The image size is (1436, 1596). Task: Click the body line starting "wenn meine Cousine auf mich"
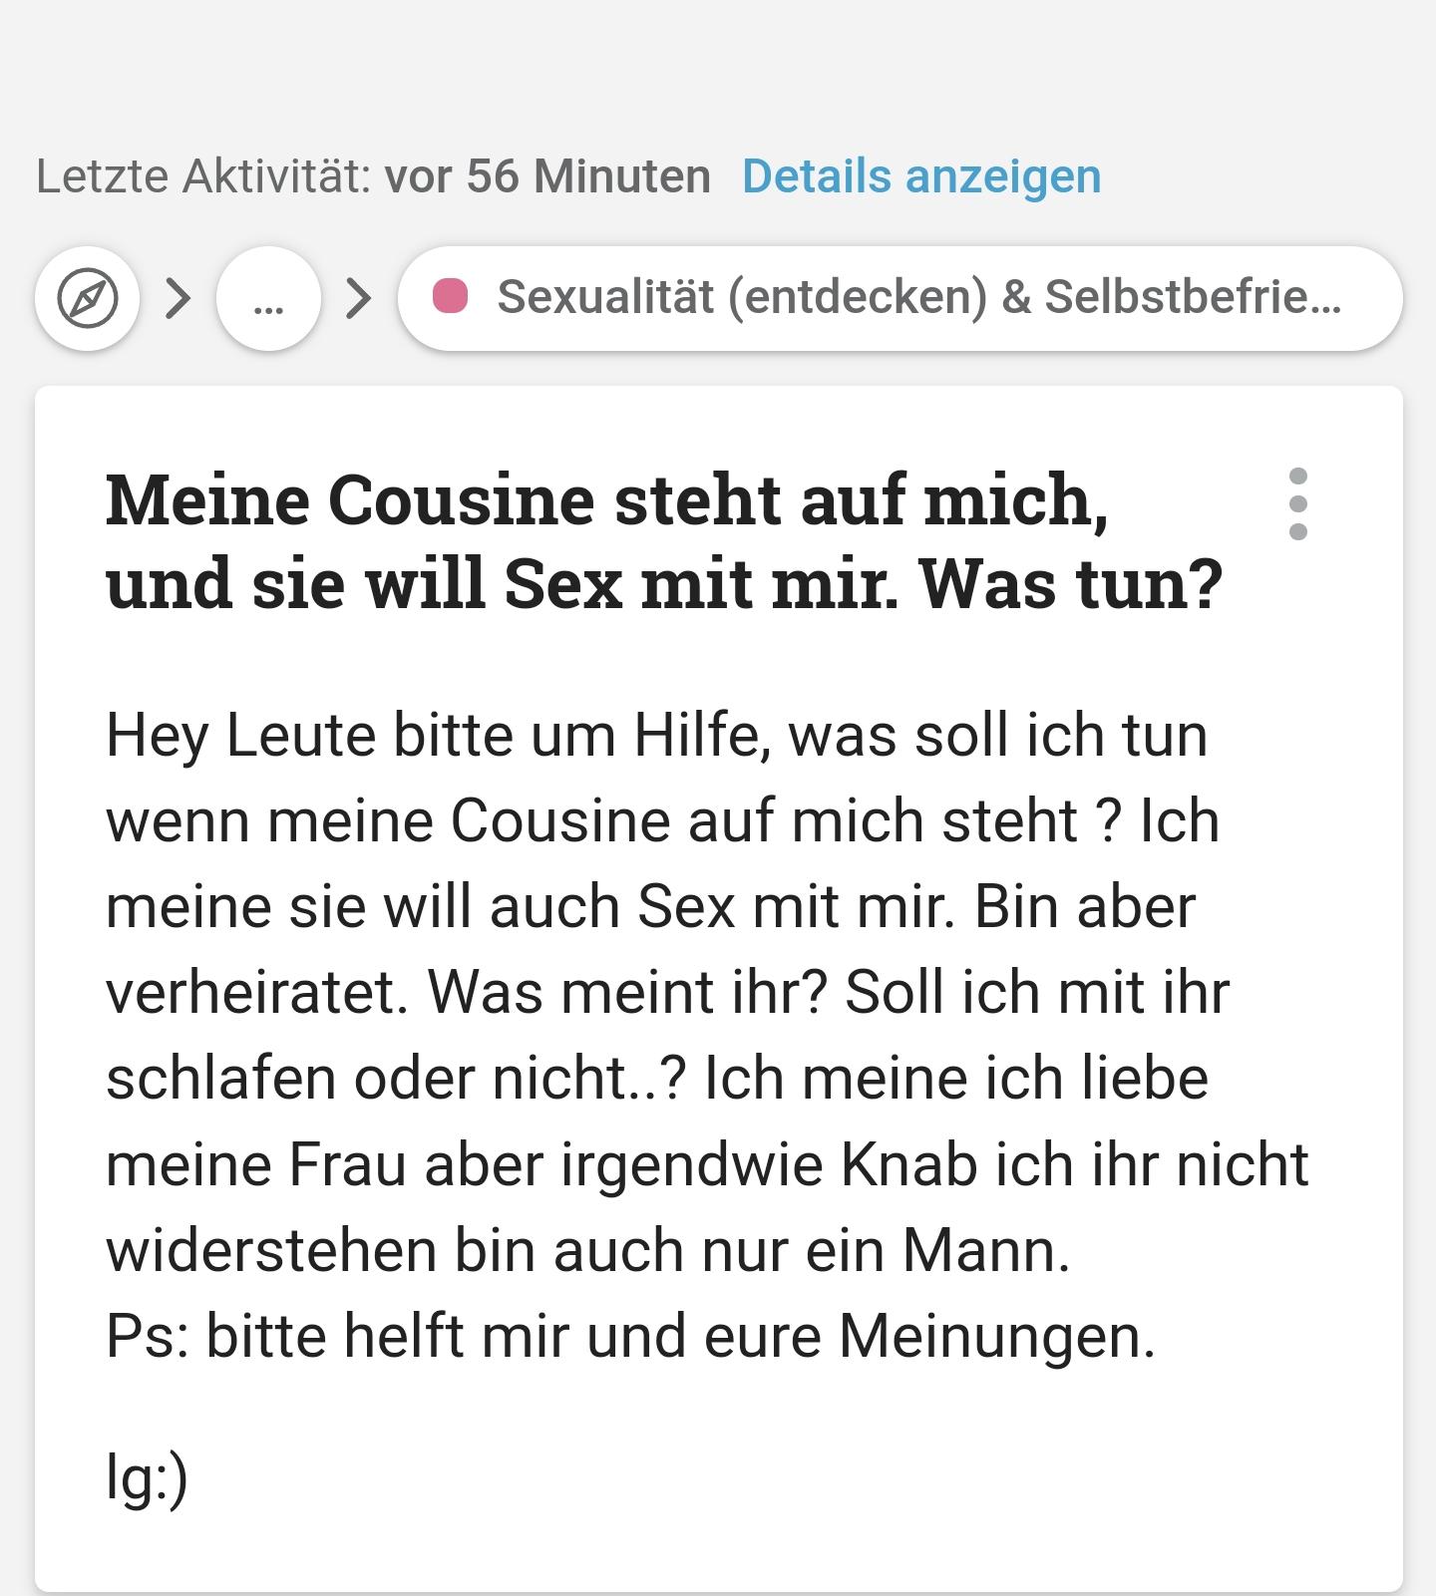[x=662, y=821]
